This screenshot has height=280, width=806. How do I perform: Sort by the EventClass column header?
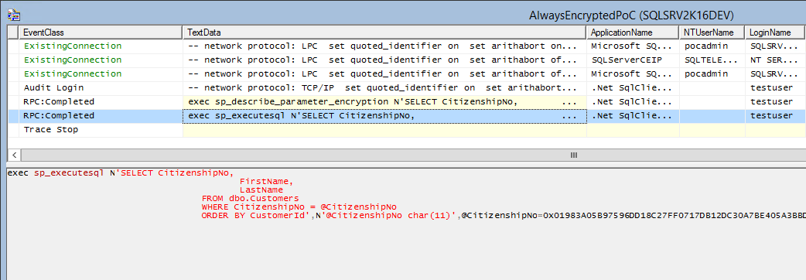pyautogui.click(x=101, y=32)
